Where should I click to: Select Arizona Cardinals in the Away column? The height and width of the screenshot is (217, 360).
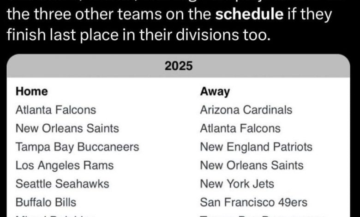click(246, 110)
